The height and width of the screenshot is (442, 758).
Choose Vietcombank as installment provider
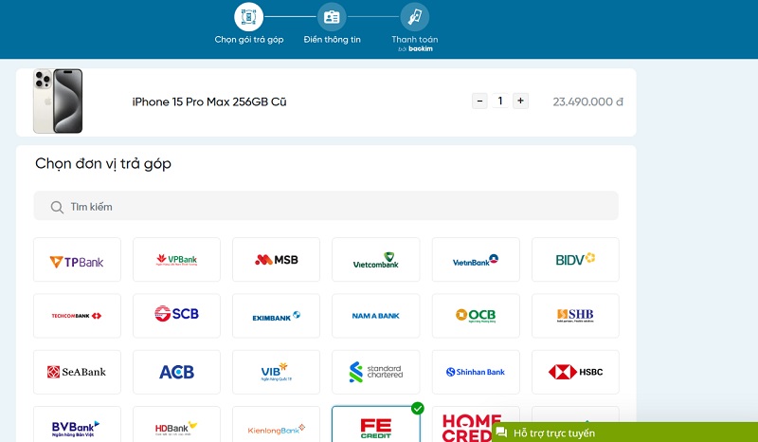(x=375, y=260)
